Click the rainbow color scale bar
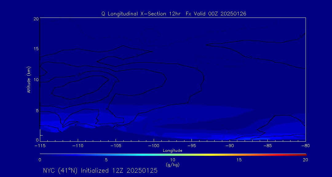 [173, 155]
